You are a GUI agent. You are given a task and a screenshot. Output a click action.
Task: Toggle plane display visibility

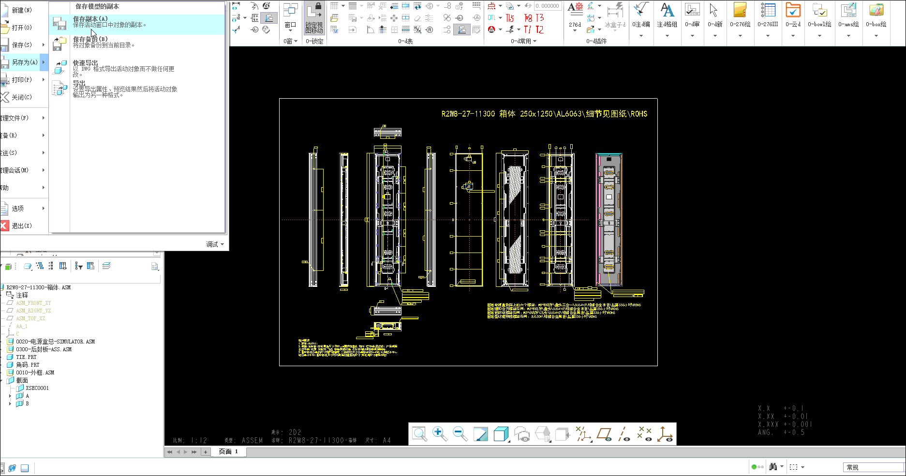(604, 434)
